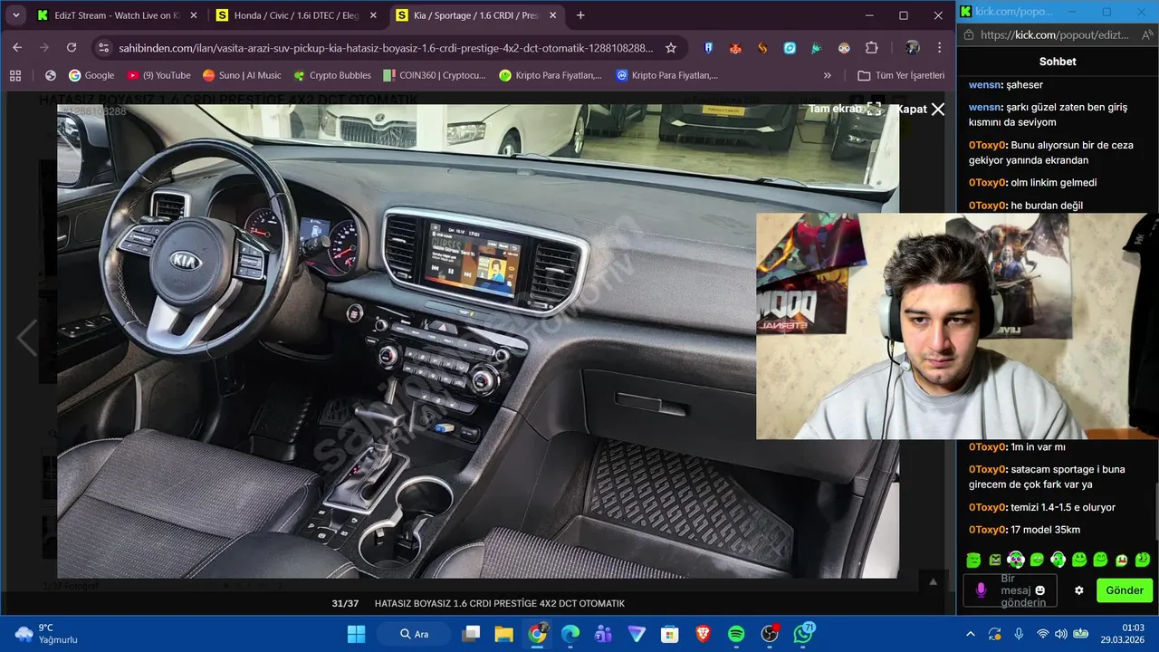Insert the first green sleepy emote

coord(973,560)
